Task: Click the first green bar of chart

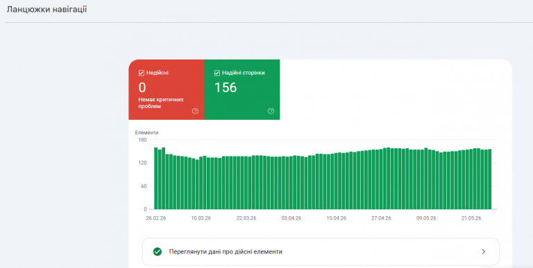Action: [156, 178]
